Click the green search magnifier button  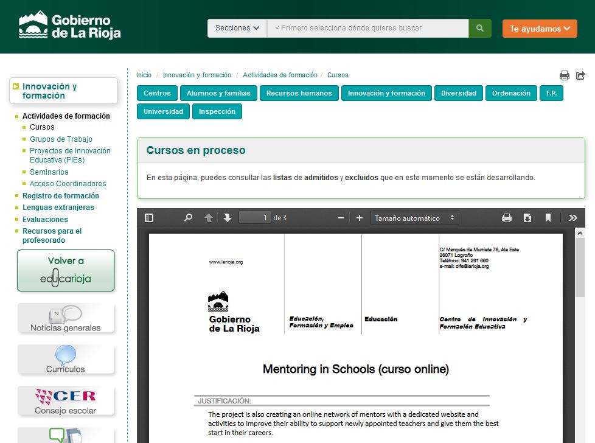pyautogui.click(x=480, y=28)
